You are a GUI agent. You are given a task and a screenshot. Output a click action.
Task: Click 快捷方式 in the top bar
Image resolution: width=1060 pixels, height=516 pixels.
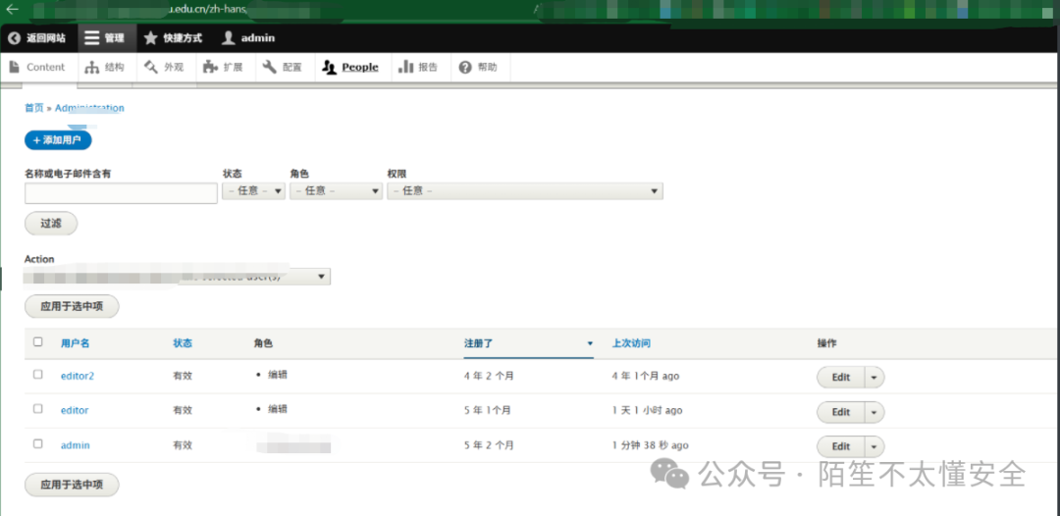[183, 38]
